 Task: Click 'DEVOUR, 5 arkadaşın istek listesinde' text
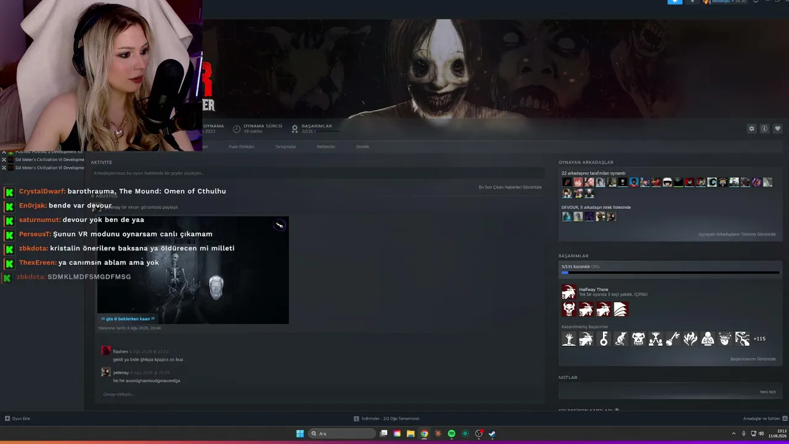596,207
